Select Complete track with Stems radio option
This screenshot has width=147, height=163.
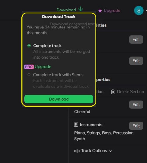pyautogui.click(x=29, y=75)
